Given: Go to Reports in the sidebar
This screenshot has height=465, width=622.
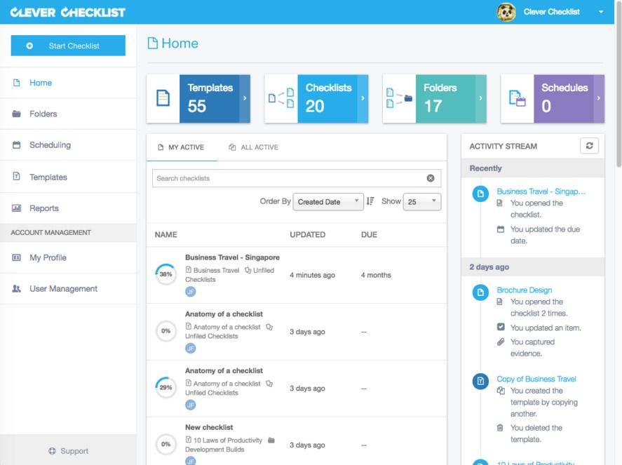Looking at the screenshot, I should tap(43, 208).
